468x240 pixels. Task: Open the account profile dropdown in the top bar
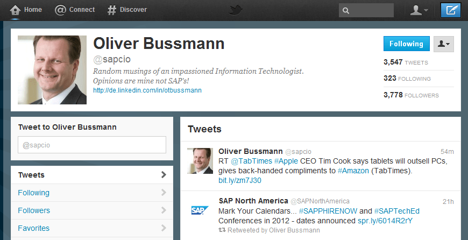coord(419,10)
